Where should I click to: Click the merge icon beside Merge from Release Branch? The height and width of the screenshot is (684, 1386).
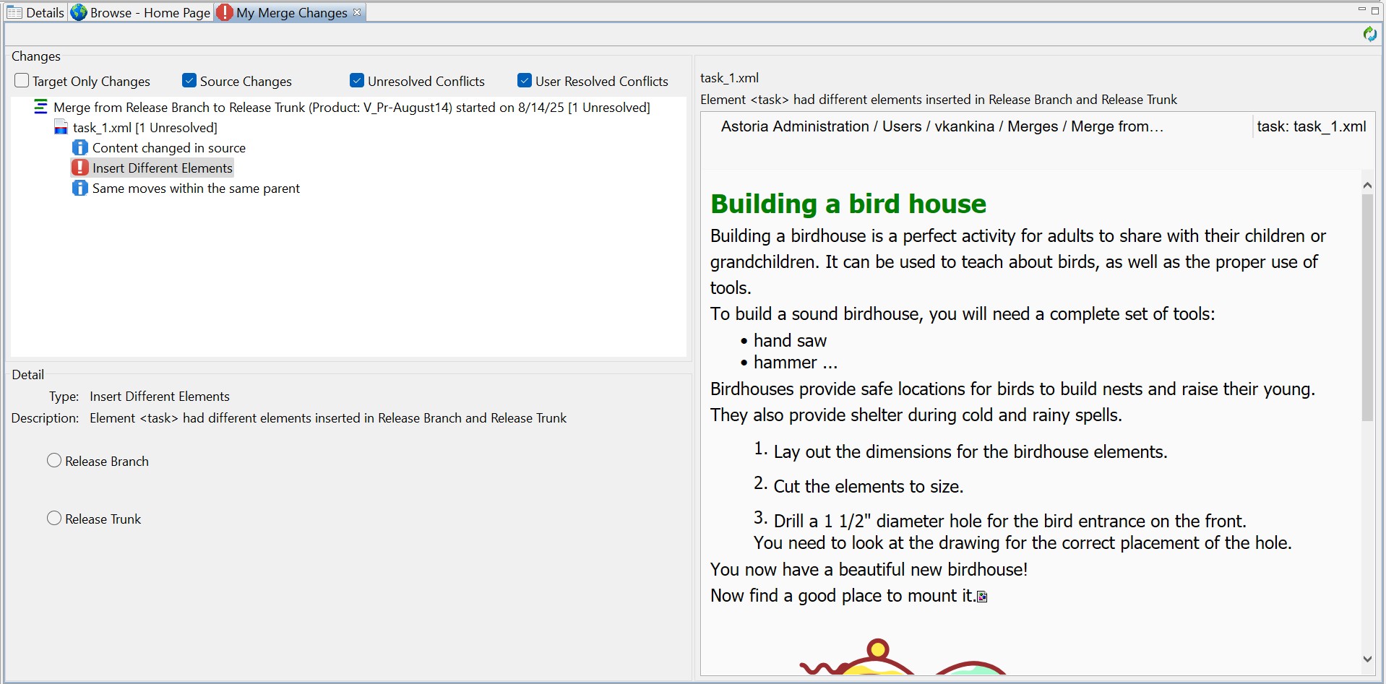40,108
